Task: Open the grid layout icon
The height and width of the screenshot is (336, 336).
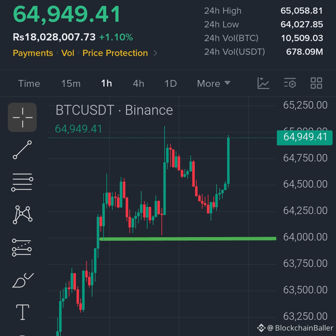Action: (316, 83)
